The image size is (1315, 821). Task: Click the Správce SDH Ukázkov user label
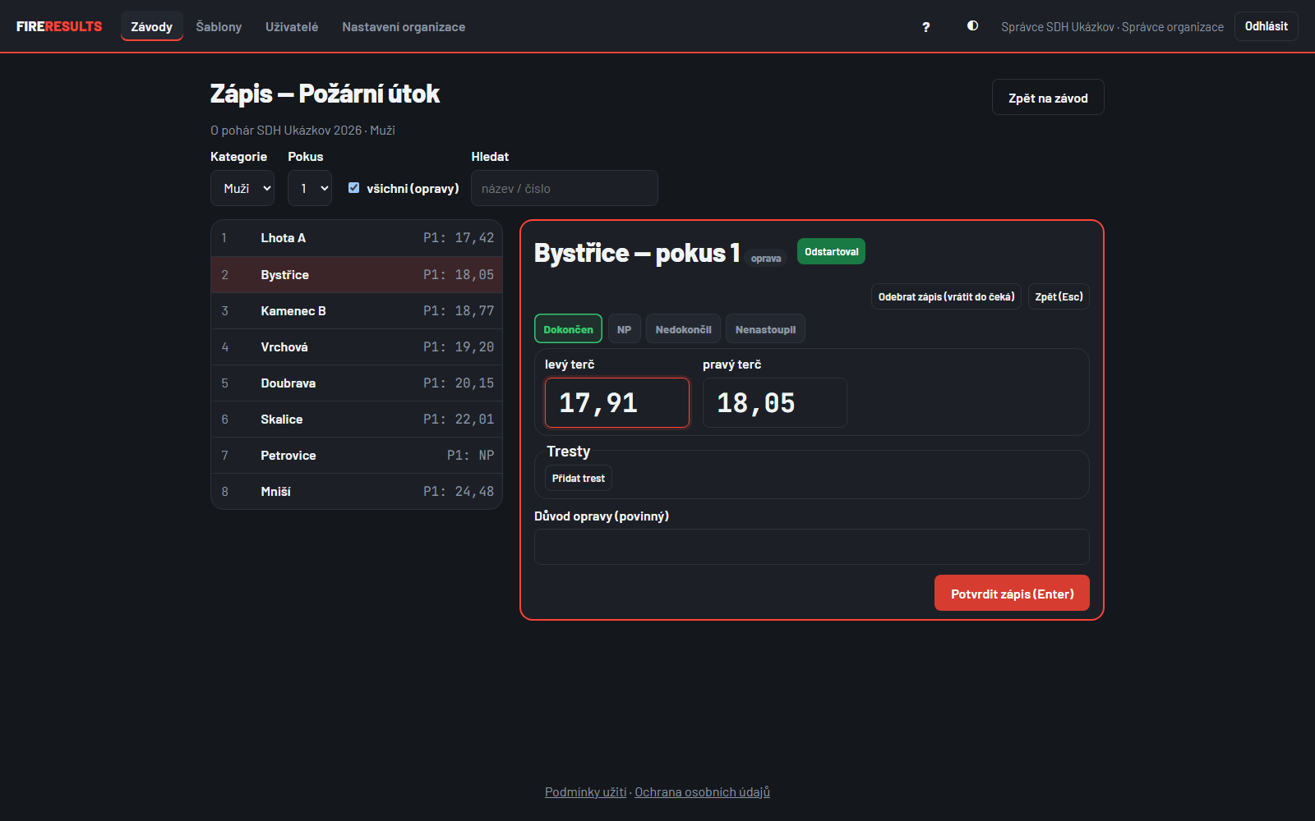coord(1112,27)
